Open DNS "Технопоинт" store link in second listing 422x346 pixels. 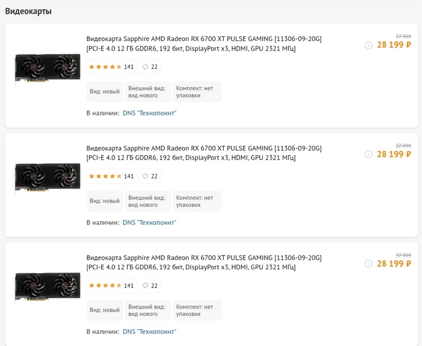pyautogui.click(x=150, y=222)
